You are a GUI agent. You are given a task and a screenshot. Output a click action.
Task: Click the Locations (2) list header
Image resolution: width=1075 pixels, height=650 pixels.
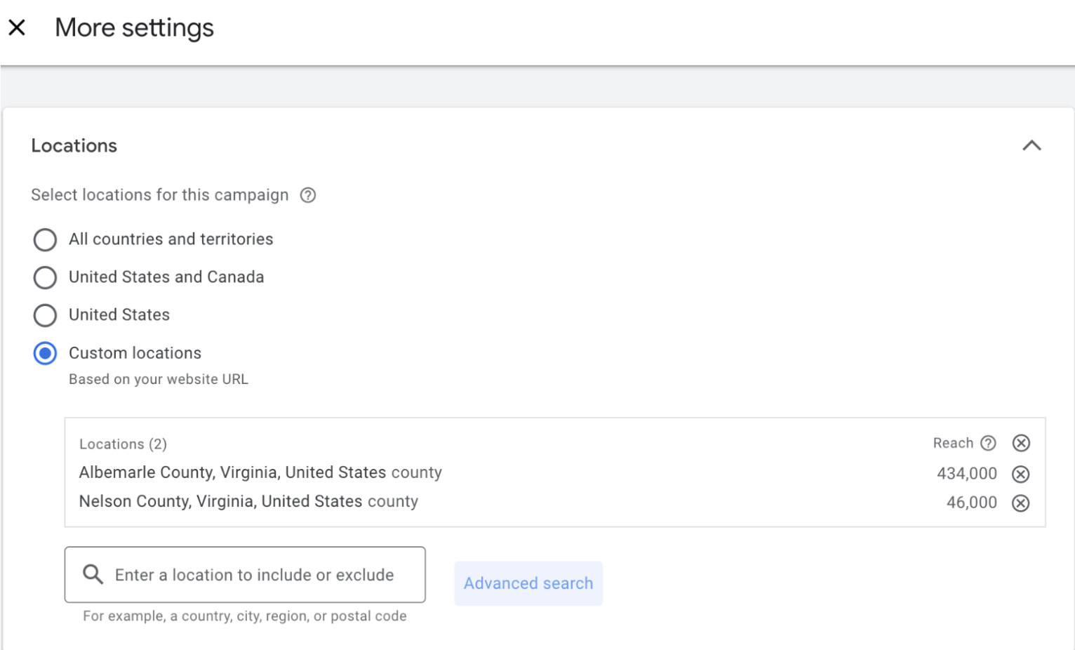pyautogui.click(x=123, y=444)
